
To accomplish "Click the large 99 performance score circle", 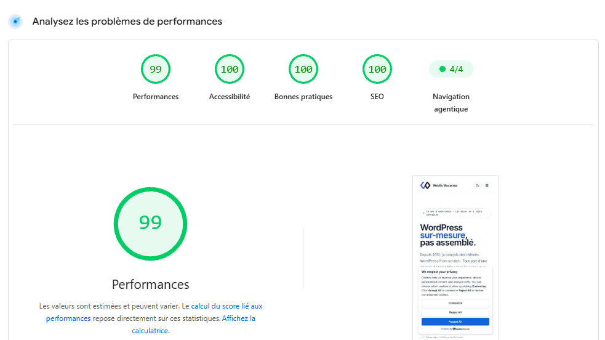I will point(150,224).
